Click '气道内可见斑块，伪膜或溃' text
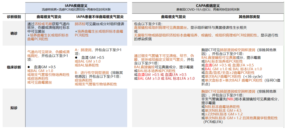The height and width of the screenshot is (130, 286). tap(48, 52)
